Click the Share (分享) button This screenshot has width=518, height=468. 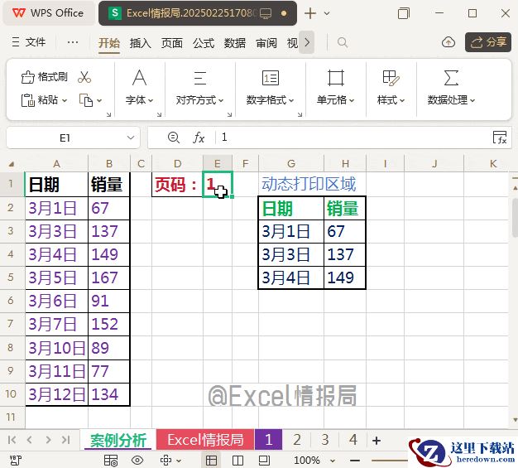coord(488,42)
